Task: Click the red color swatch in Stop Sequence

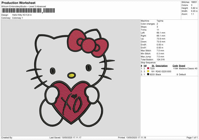Action: (148, 68)
